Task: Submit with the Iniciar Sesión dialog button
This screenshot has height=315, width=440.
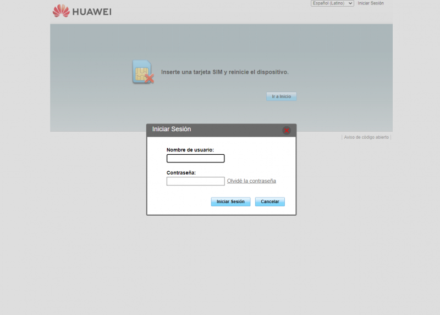Action: (x=230, y=201)
